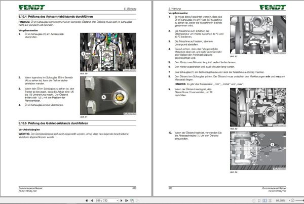Click the 'Vorgehensweise' subheading on the right page

pos(178,13)
